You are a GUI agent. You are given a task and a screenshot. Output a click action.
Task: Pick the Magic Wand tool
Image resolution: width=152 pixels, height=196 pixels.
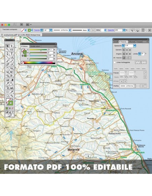click(x=7, y=49)
